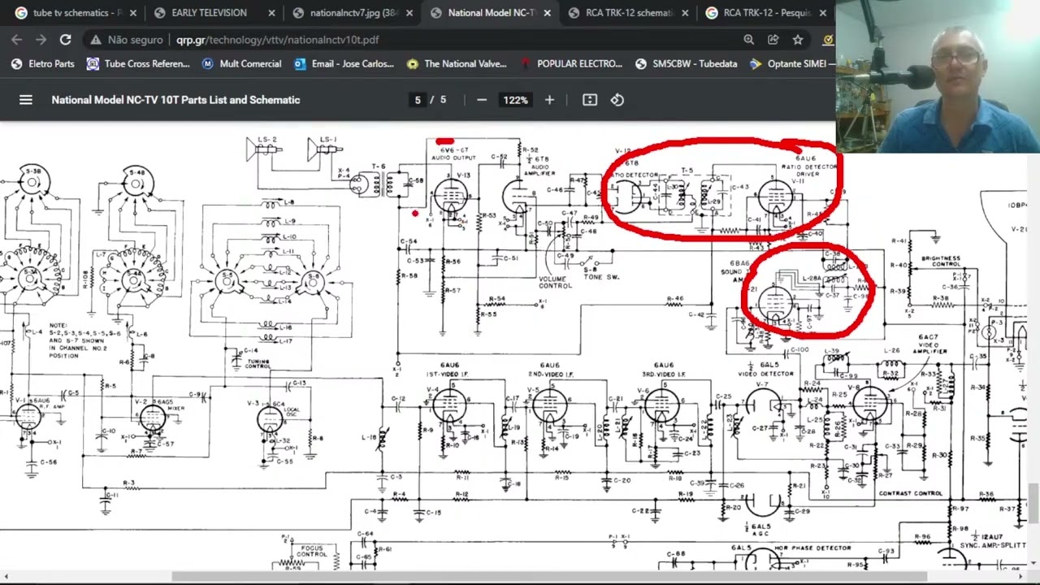1040x585 pixels.
Task: Open the 'Eletro Parts' bookmark
Action: (43, 63)
